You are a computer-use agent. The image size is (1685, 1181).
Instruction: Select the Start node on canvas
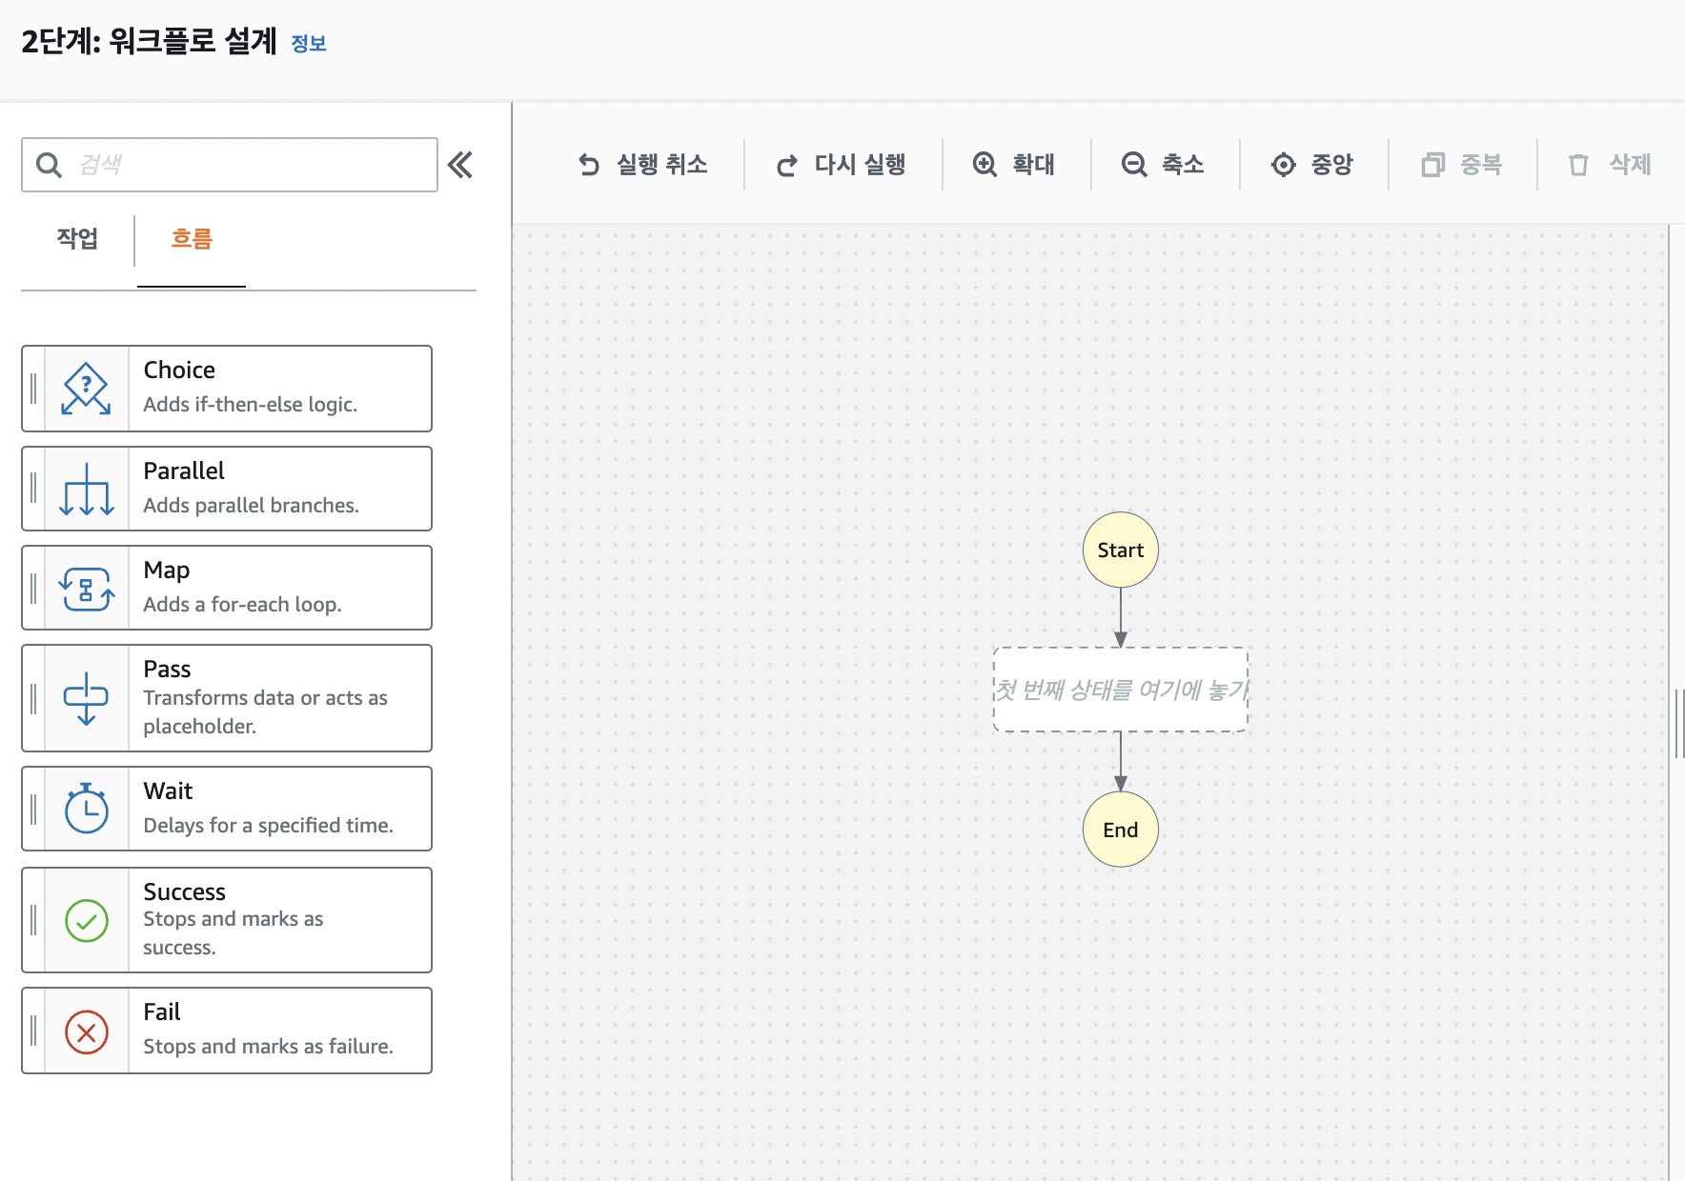(x=1121, y=550)
